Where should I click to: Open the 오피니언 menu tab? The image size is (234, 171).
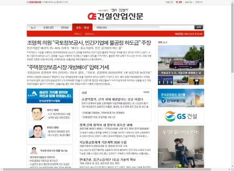(x=48, y=28)
